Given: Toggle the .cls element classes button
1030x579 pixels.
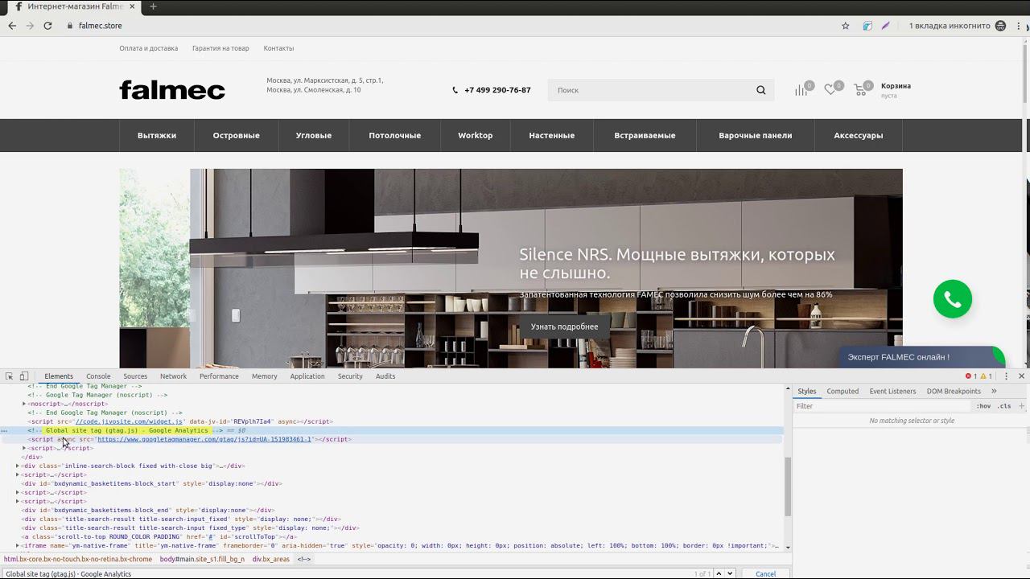Looking at the screenshot, I should click(x=1004, y=406).
